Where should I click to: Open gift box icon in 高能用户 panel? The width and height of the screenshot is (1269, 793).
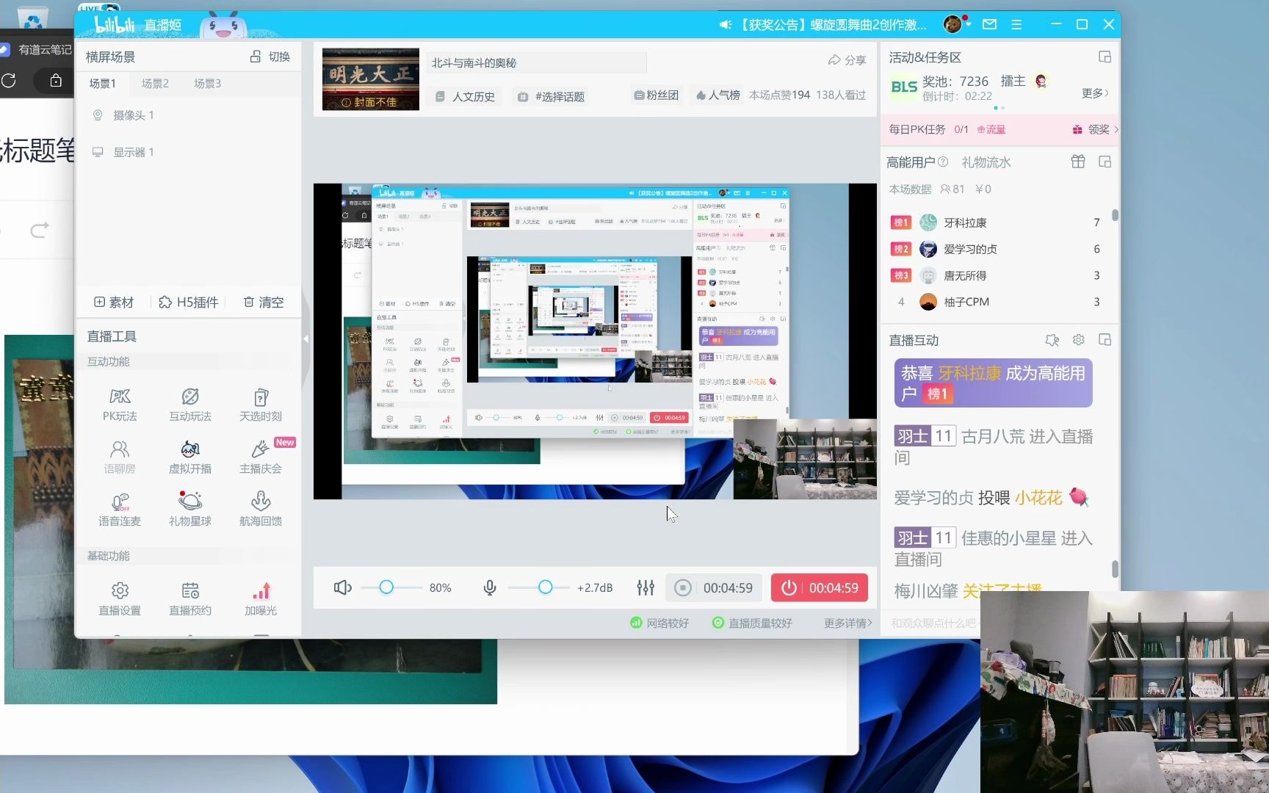[x=1078, y=162]
